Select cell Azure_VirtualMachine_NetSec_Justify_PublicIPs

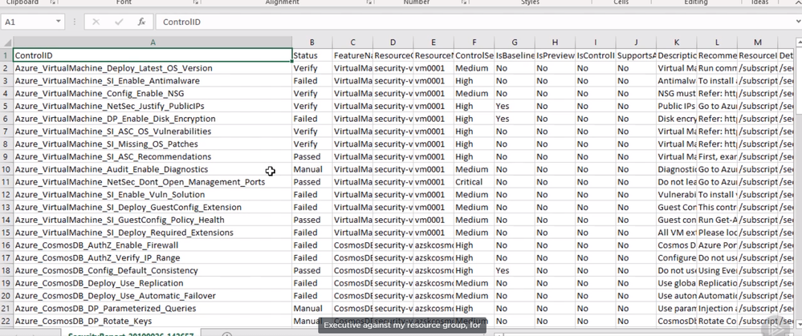pyautogui.click(x=153, y=106)
